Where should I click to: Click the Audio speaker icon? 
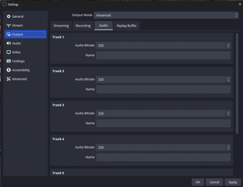(x=9, y=43)
